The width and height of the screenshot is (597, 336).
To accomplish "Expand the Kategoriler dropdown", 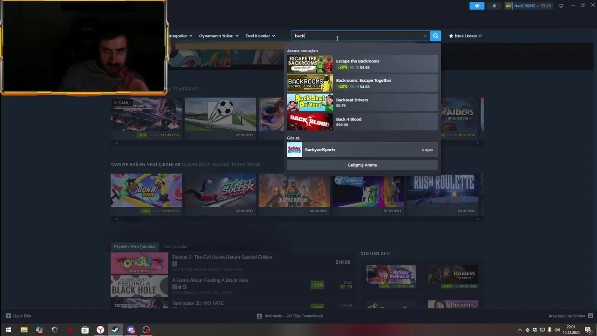I will coord(179,36).
